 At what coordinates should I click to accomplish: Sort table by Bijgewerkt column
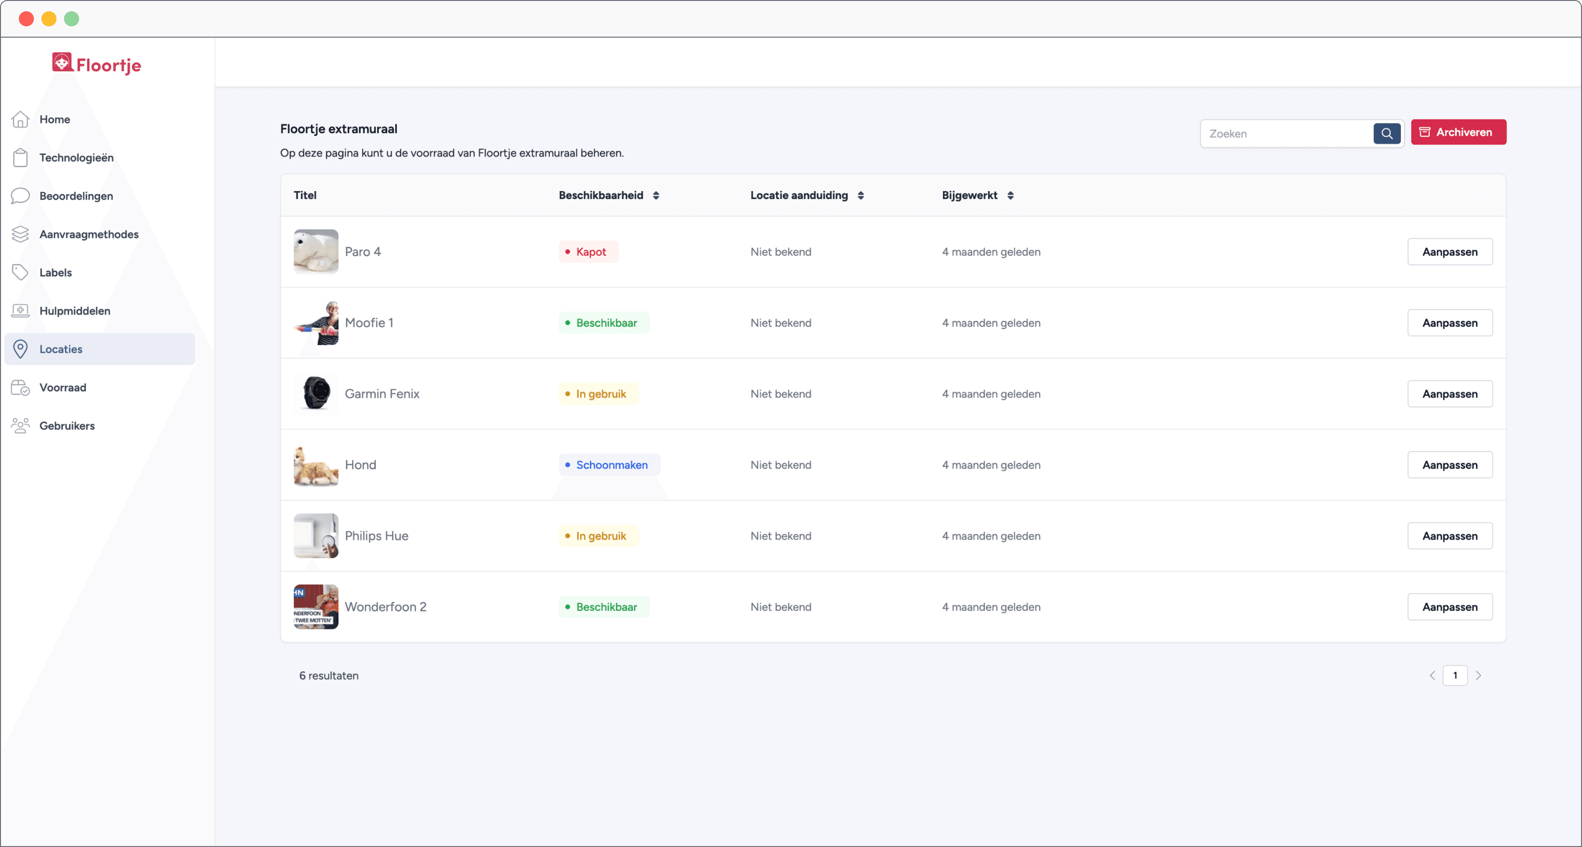(1010, 195)
